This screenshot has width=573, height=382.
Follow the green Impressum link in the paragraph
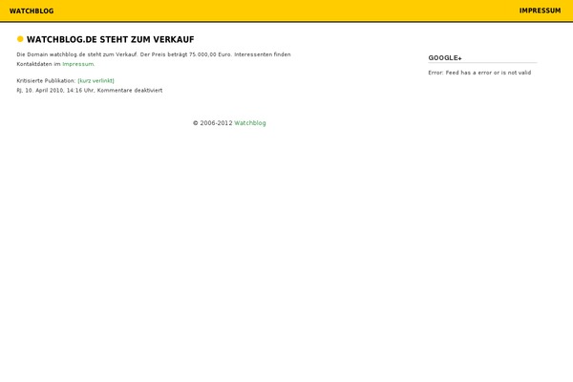[x=78, y=64]
